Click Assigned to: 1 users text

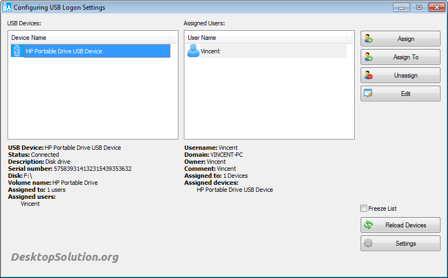(x=37, y=190)
